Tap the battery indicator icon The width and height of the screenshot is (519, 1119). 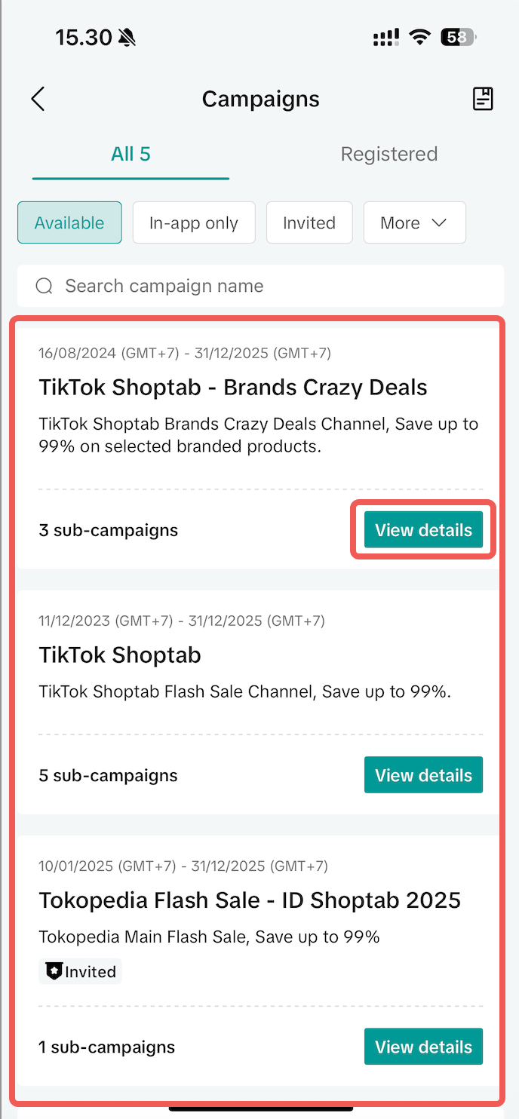458,37
